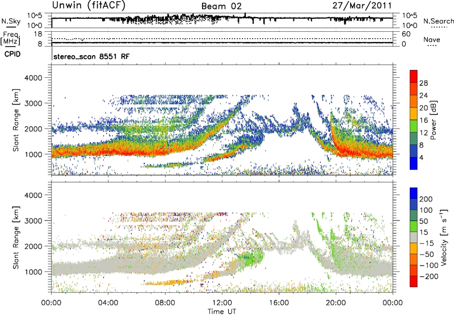Click 'Slant Range [km]' label of power panel
This screenshot has width=454, height=315.
(16, 120)
